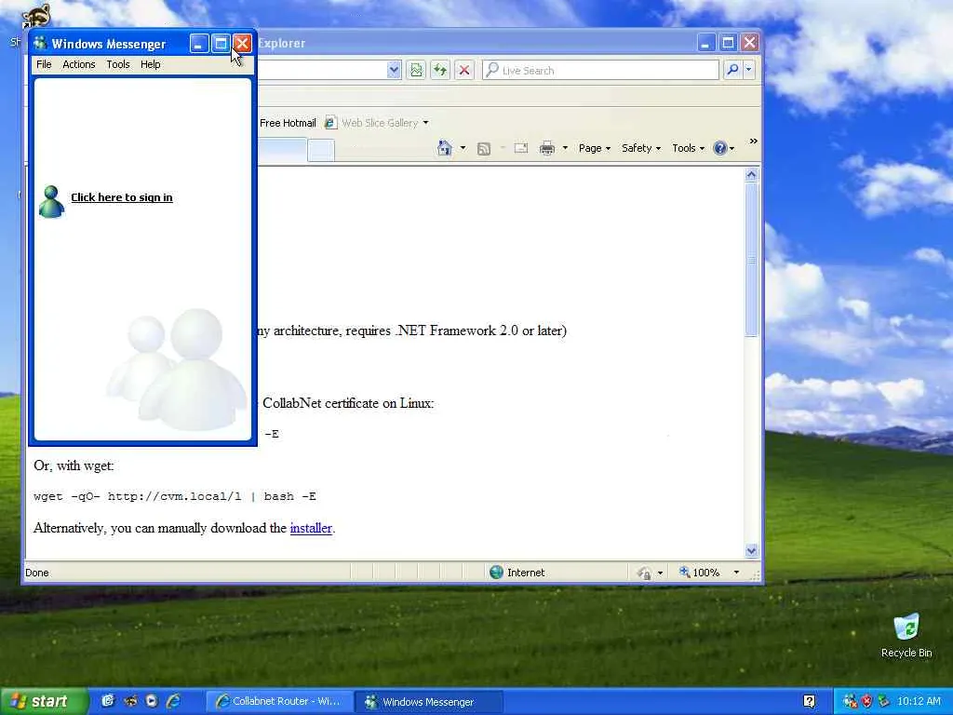Click the Print icon in the command bar
Image resolution: width=953 pixels, height=715 pixels.
click(547, 148)
